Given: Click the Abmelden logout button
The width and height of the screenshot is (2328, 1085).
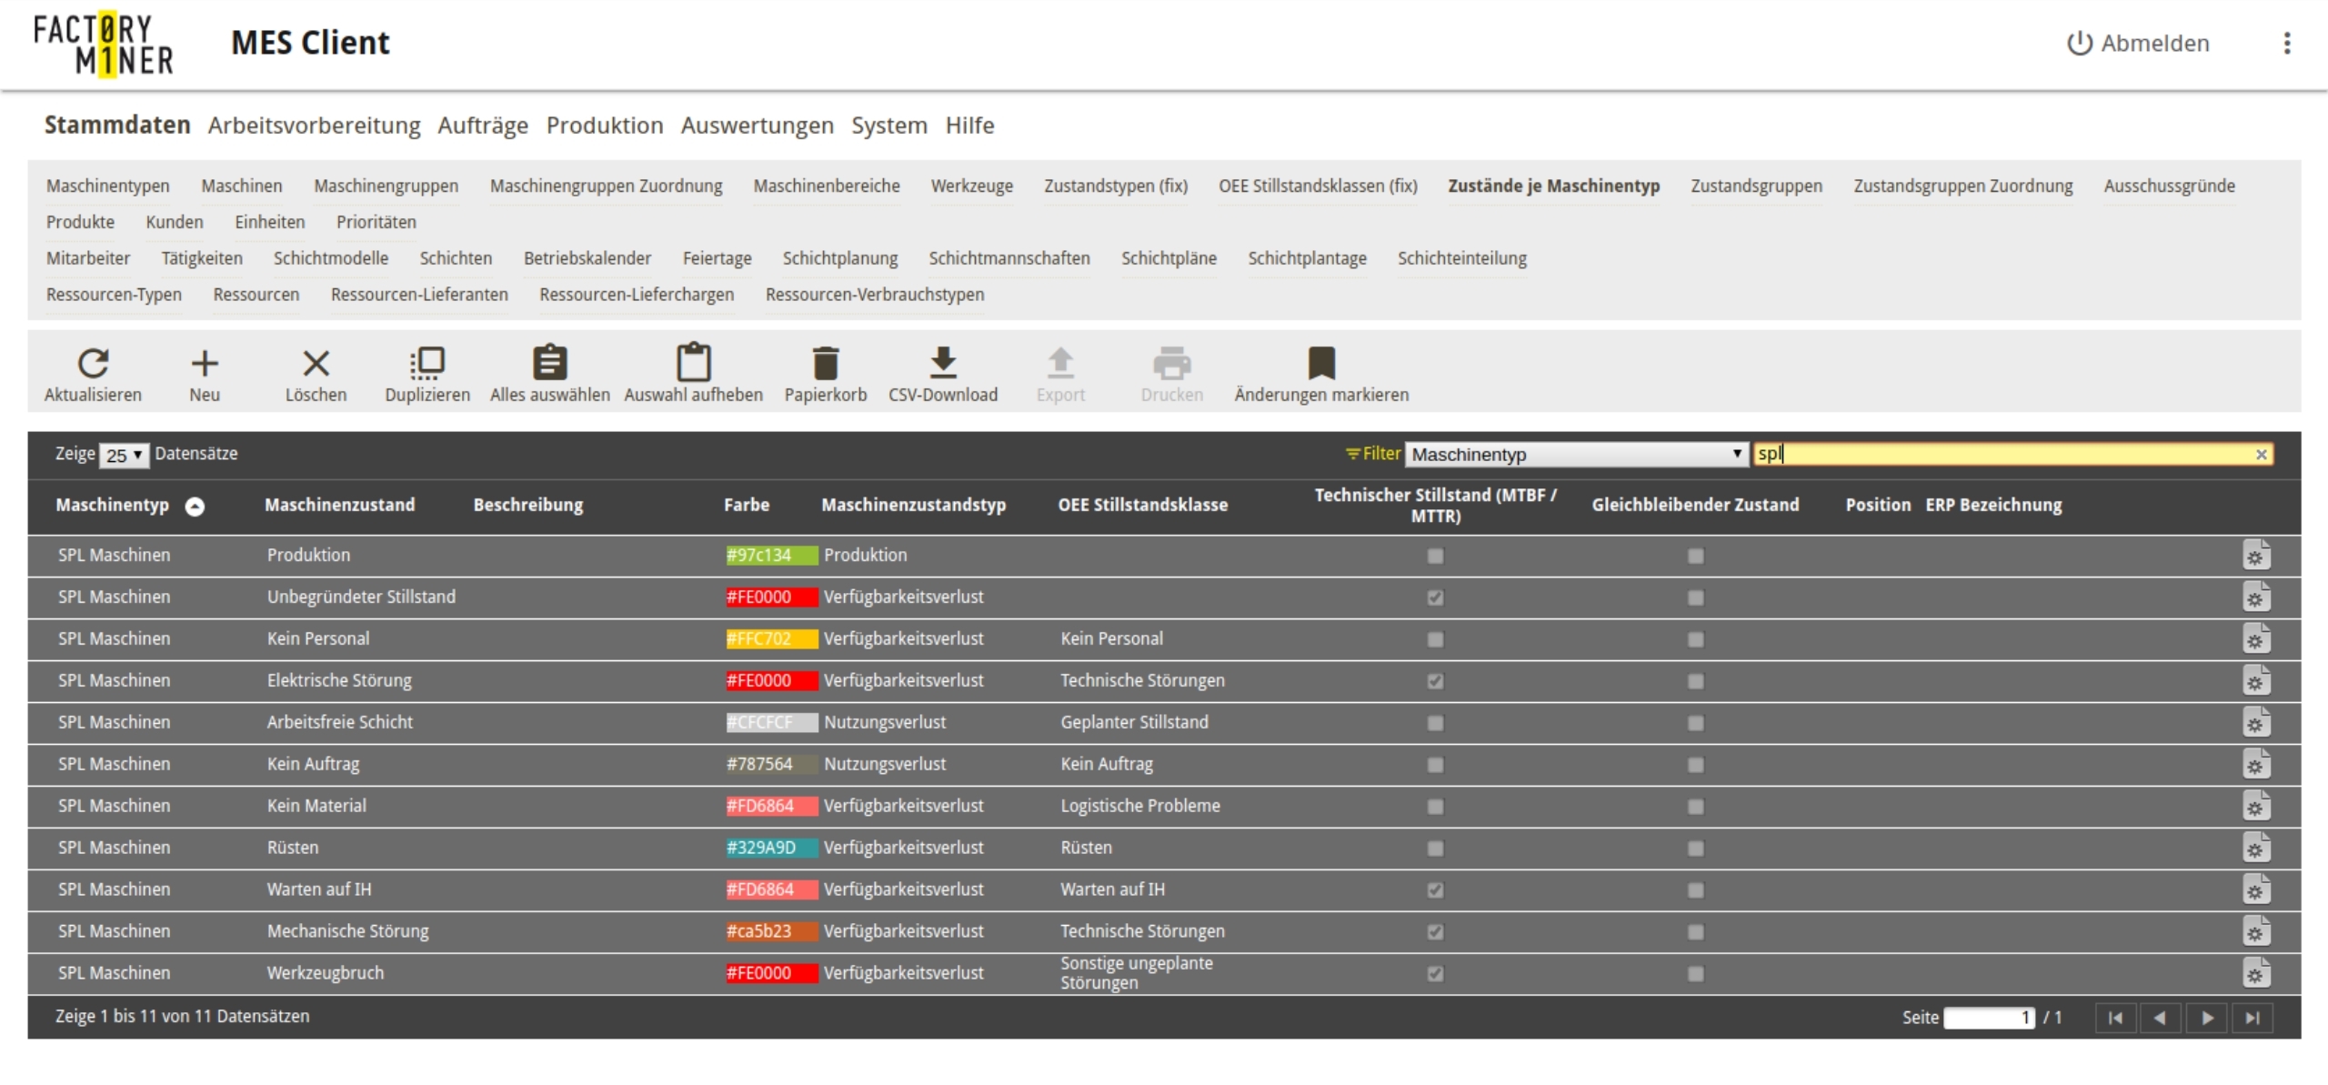Looking at the screenshot, I should click(x=2138, y=44).
